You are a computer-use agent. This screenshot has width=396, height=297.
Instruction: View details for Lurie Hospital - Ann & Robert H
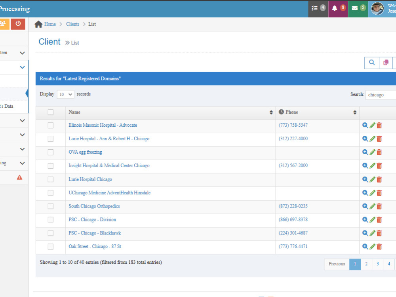click(x=365, y=139)
